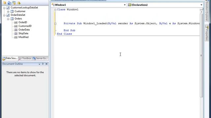Select the Customer table row
Image resolution: width=211 pixels, height=118 pixels.
(20, 11)
